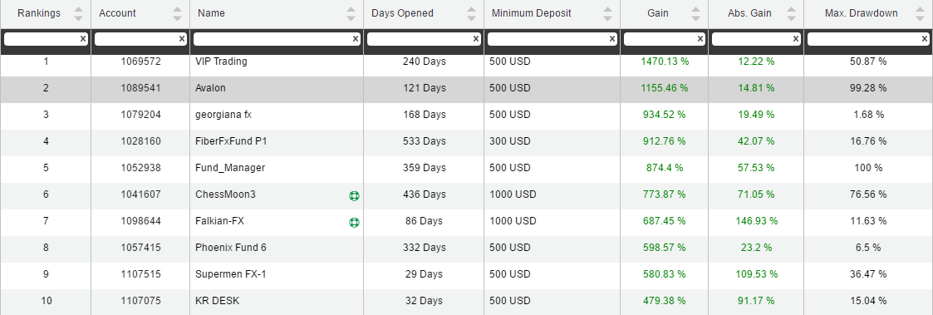Clear the Name filter using the X
933x315 pixels.
356,39
